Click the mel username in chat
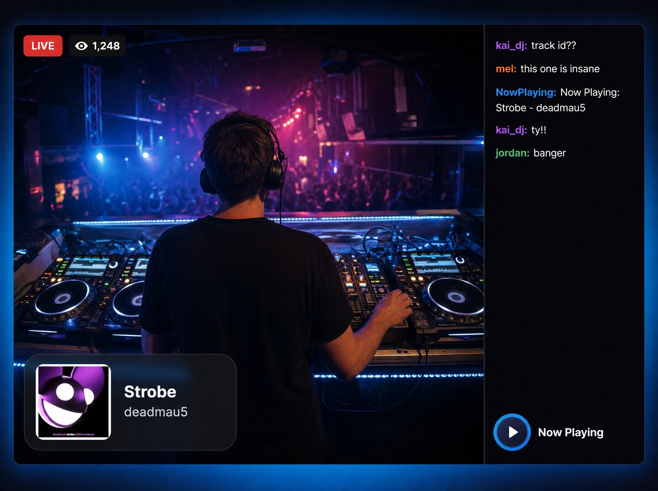Image resolution: width=658 pixels, height=491 pixels. [506, 69]
